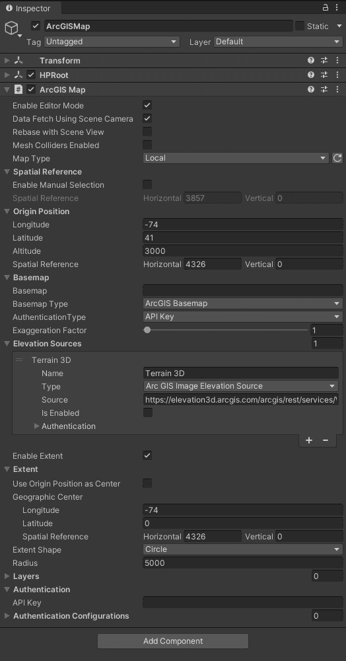Add an elevation source with plus button
Screen dimensions: 346x661
(309, 440)
